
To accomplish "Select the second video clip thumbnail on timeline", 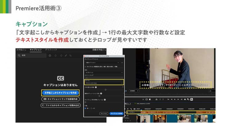I will click(x=160, y=119).
